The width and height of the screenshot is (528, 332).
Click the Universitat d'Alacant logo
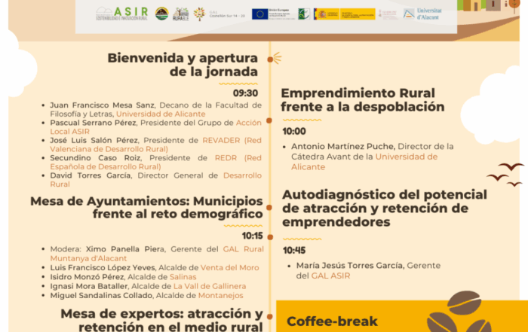(x=422, y=14)
